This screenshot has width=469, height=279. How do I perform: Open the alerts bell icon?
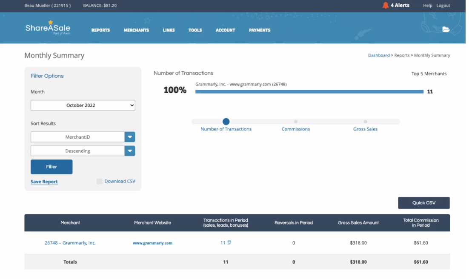point(385,6)
